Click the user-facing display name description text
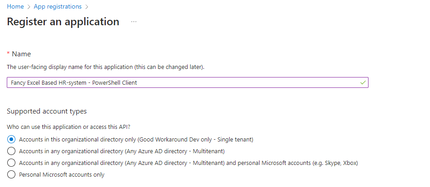The image size is (430, 187). [105, 67]
